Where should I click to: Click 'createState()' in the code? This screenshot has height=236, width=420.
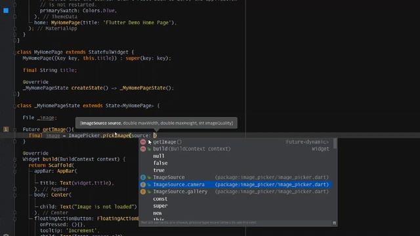click(x=90, y=88)
